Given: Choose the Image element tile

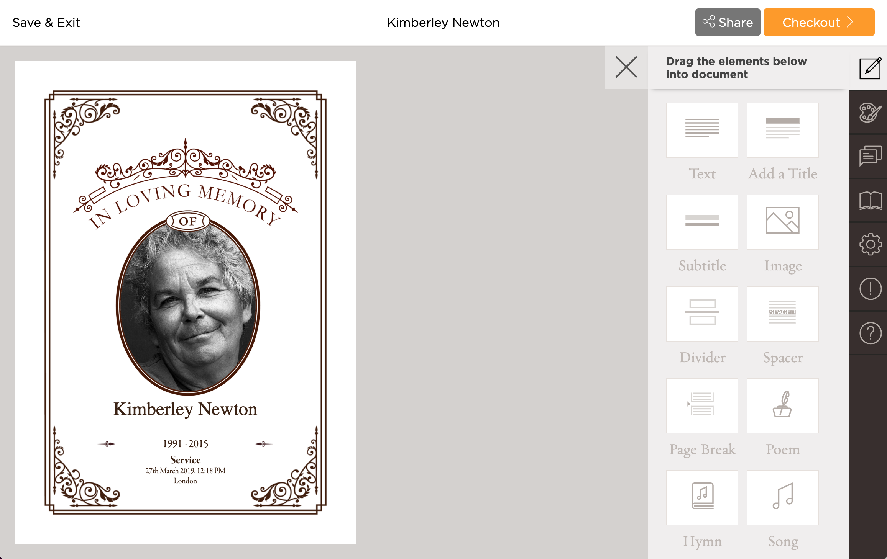Looking at the screenshot, I should (x=782, y=222).
